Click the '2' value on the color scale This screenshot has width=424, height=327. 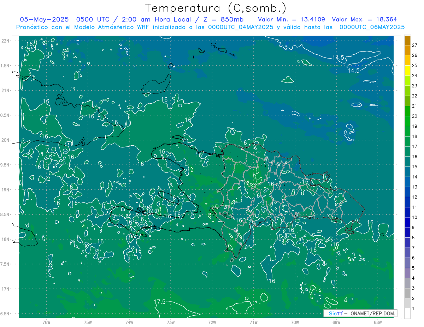point(413,298)
